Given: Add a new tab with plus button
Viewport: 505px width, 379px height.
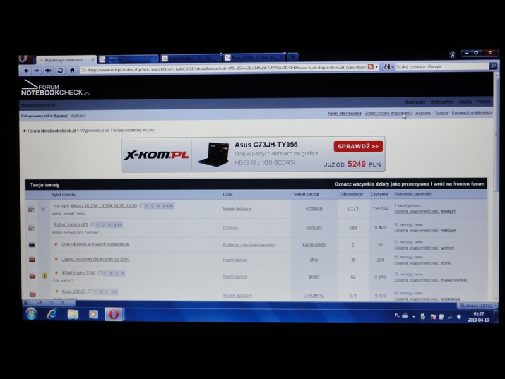Looking at the screenshot, I should tap(292, 57).
